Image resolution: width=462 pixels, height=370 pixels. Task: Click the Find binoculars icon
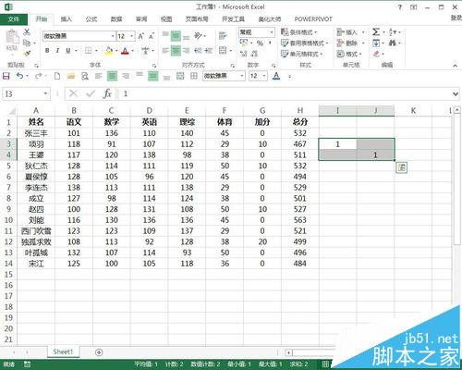click(x=392, y=43)
